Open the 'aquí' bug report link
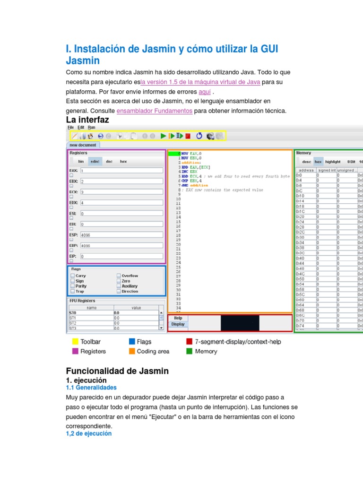This screenshot has height=484, width=363. pyautogui.click(x=205, y=92)
